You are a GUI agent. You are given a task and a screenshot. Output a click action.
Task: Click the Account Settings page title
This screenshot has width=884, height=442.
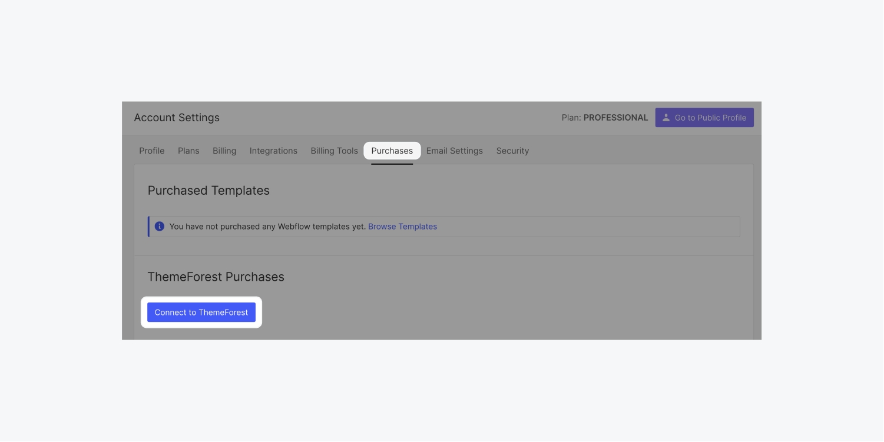pyautogui.click(x=177, y=118)
